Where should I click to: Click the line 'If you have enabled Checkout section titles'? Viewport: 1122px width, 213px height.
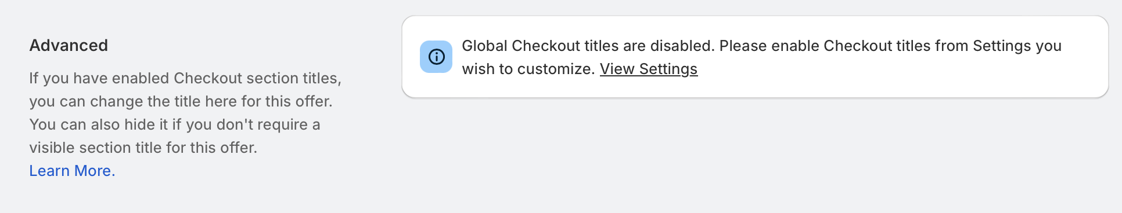pyautogui.click(x=185, y=78)
